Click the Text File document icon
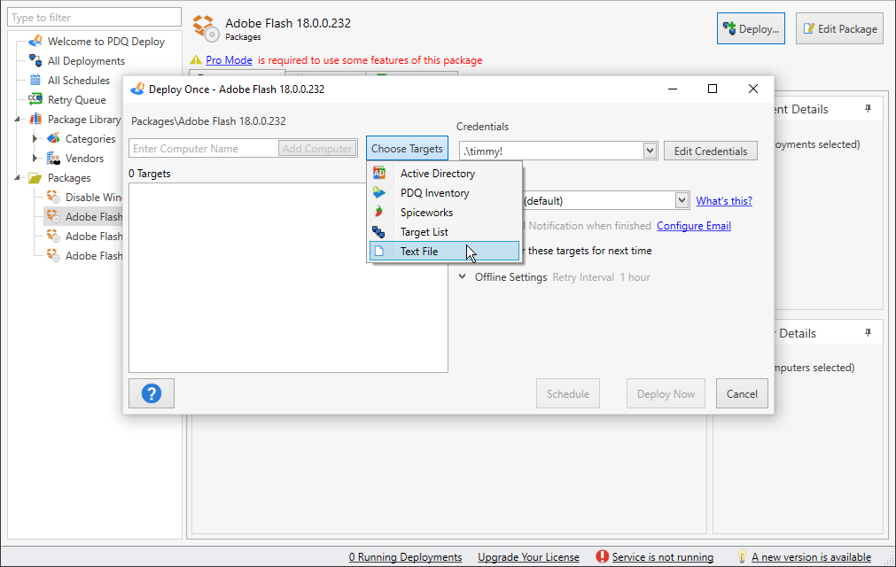This screenshot has height=567, width=896. coord(378,251)
